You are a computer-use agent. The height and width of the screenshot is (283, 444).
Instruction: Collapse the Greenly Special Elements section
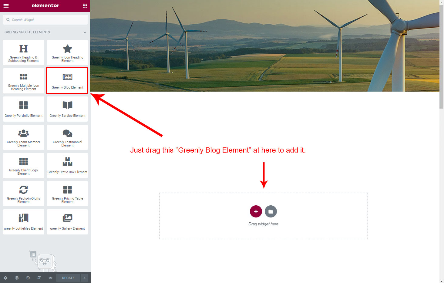(85, 32)
